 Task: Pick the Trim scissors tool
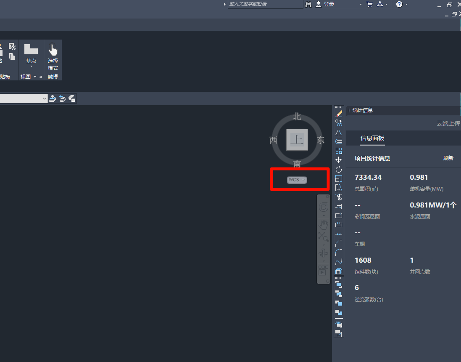coord(339,197)
